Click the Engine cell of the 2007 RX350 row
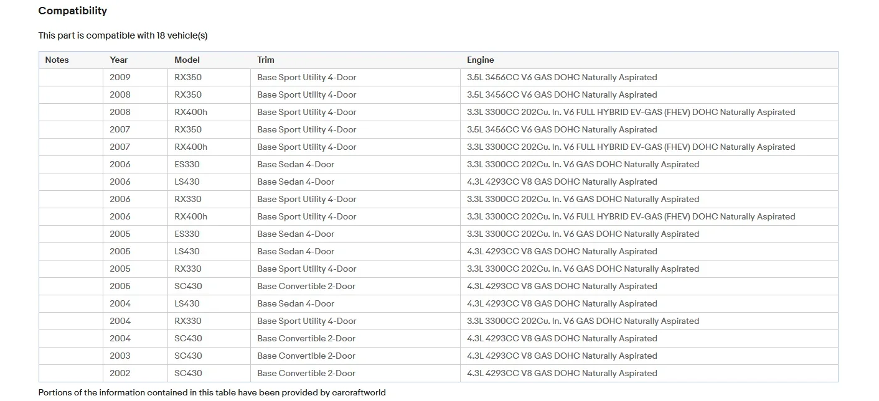The height and width of the screenshot is (401, 879). tap(649, 130)
